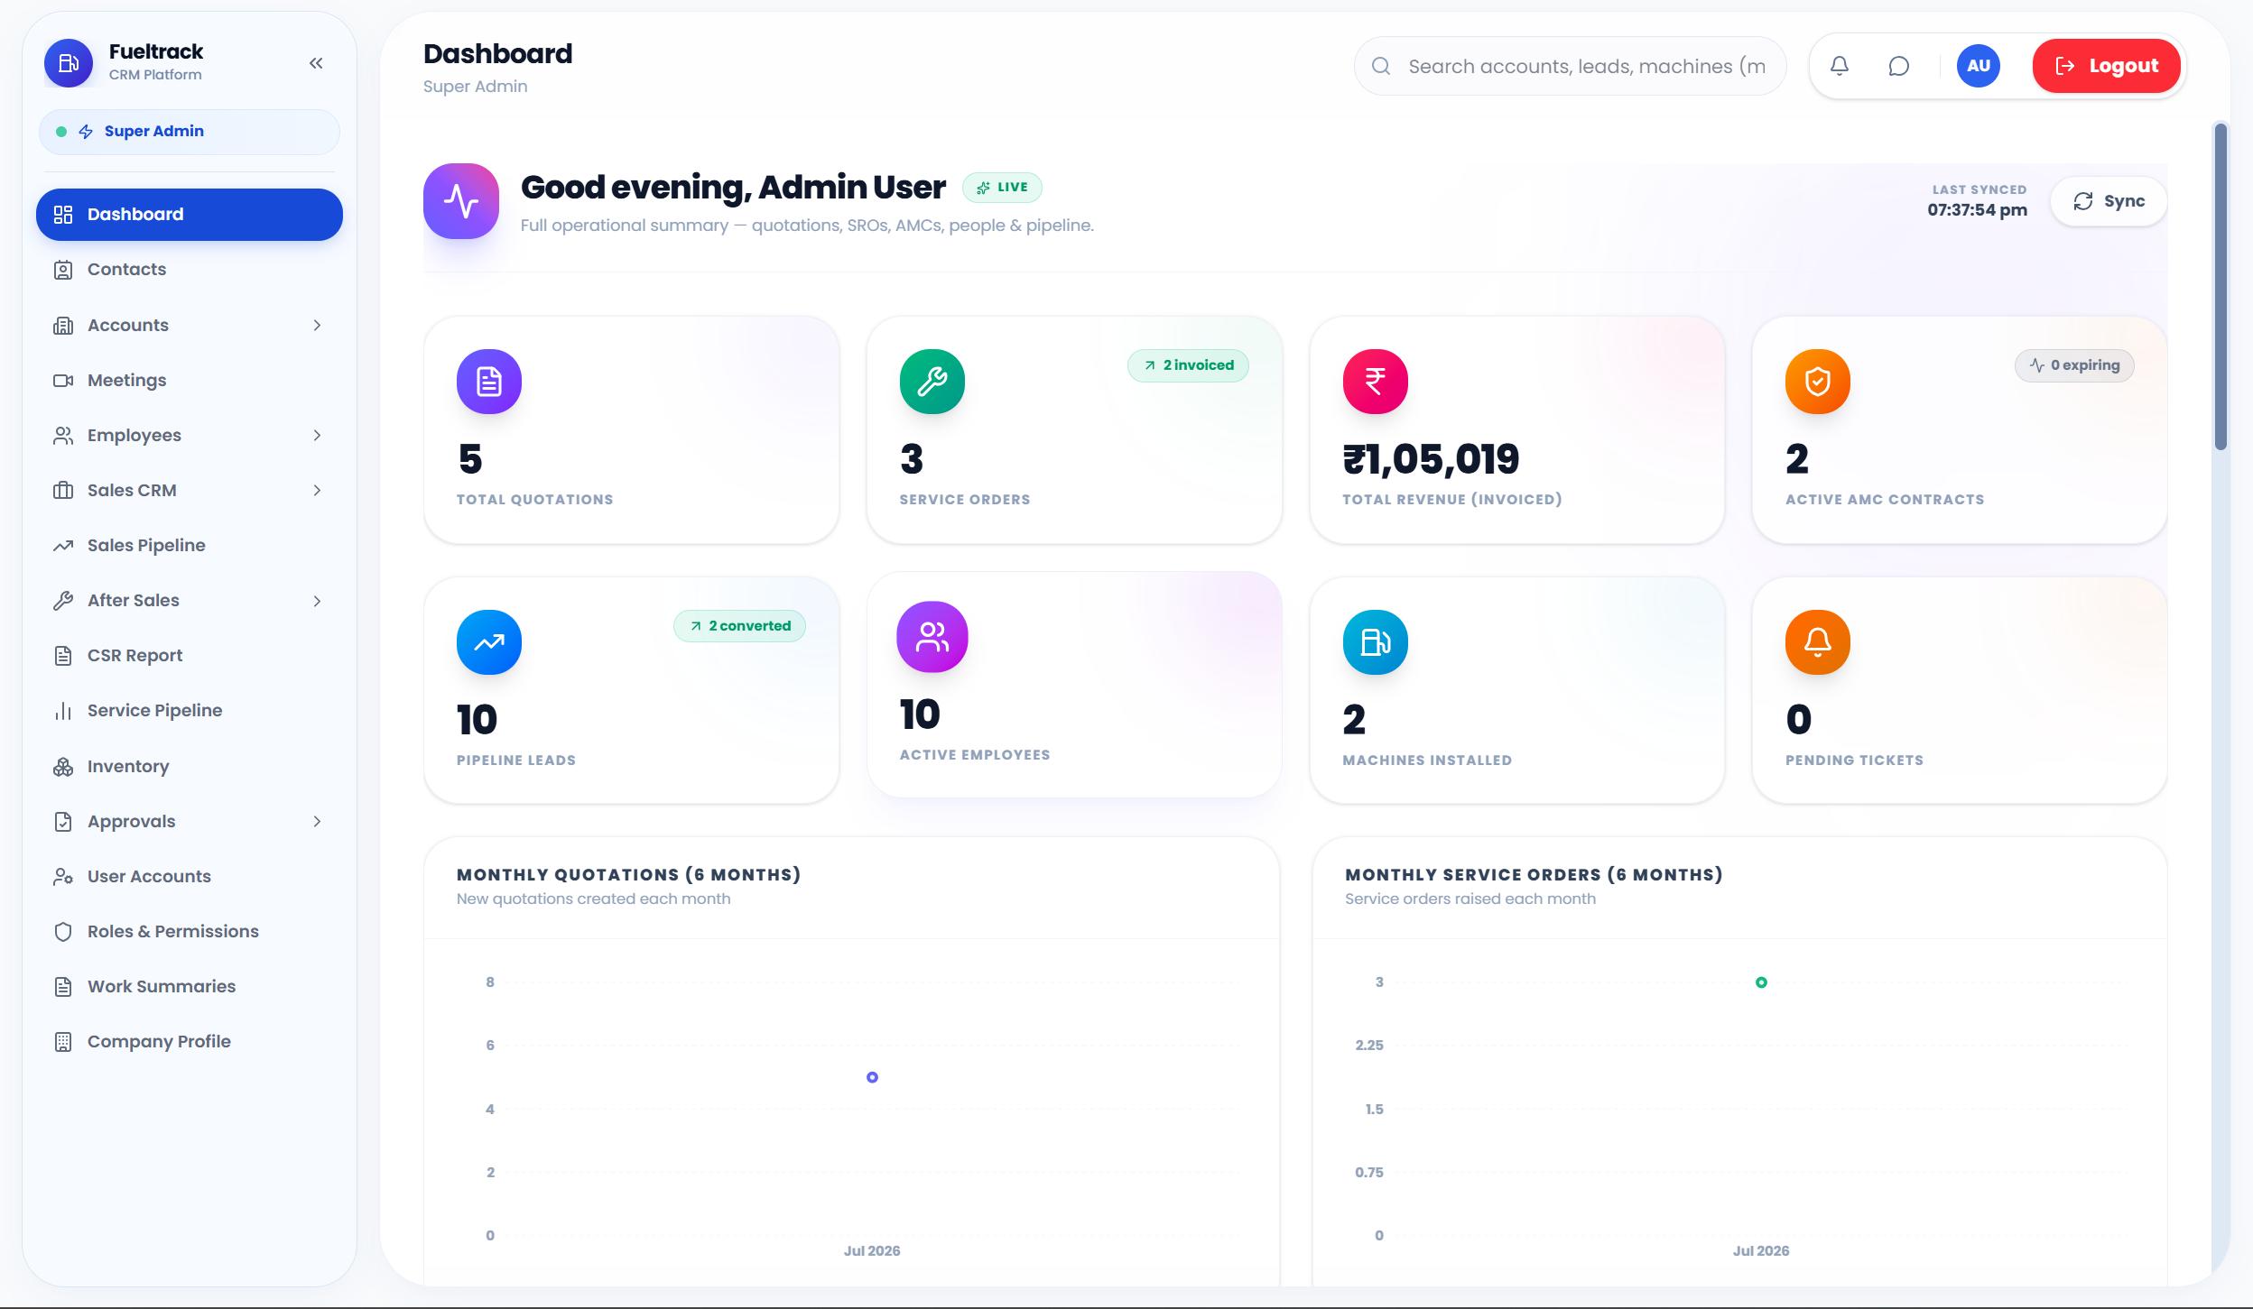Click the Pending Tickets bell icon
2253x1309 pixels.
click(1817, 641)
